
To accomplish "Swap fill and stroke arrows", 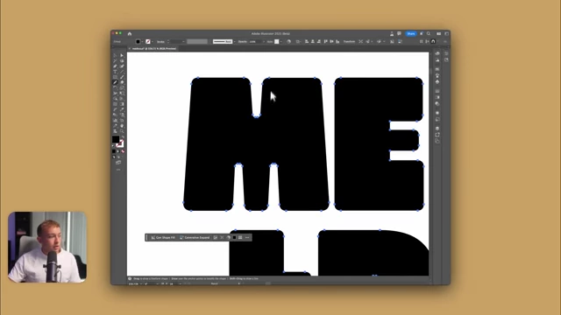I will click(124, 136).
